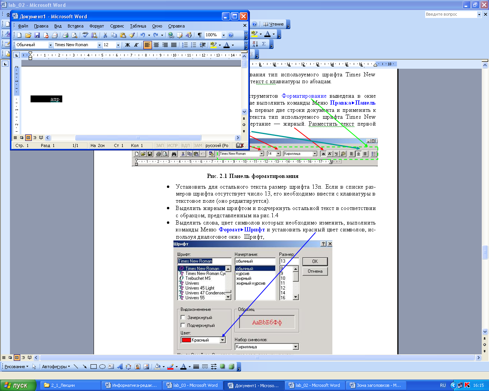Toggle show paragraph marks (¶)
Image resolution: width=489 pixels, height=391 pixels.
(199, 35)
